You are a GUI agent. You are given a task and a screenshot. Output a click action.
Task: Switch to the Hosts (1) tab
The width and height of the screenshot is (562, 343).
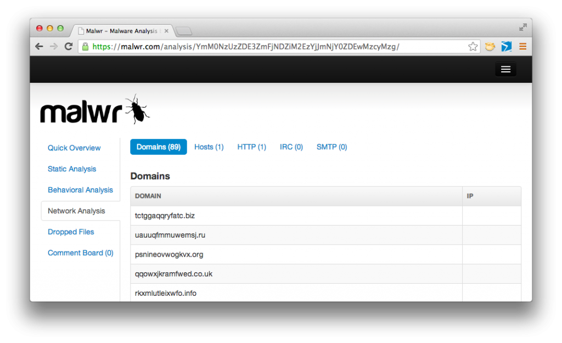pos(209,147)
